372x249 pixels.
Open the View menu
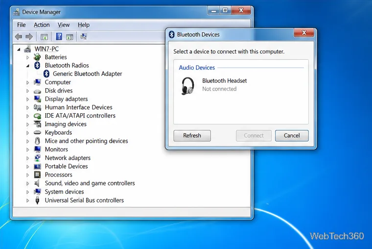(64, 25)
